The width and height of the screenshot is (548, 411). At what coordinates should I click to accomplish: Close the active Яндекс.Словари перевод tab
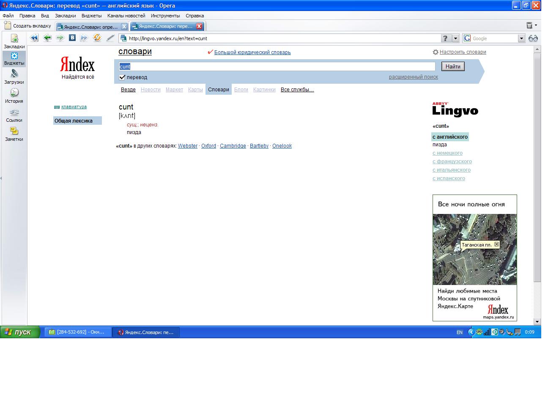[199, 26]
